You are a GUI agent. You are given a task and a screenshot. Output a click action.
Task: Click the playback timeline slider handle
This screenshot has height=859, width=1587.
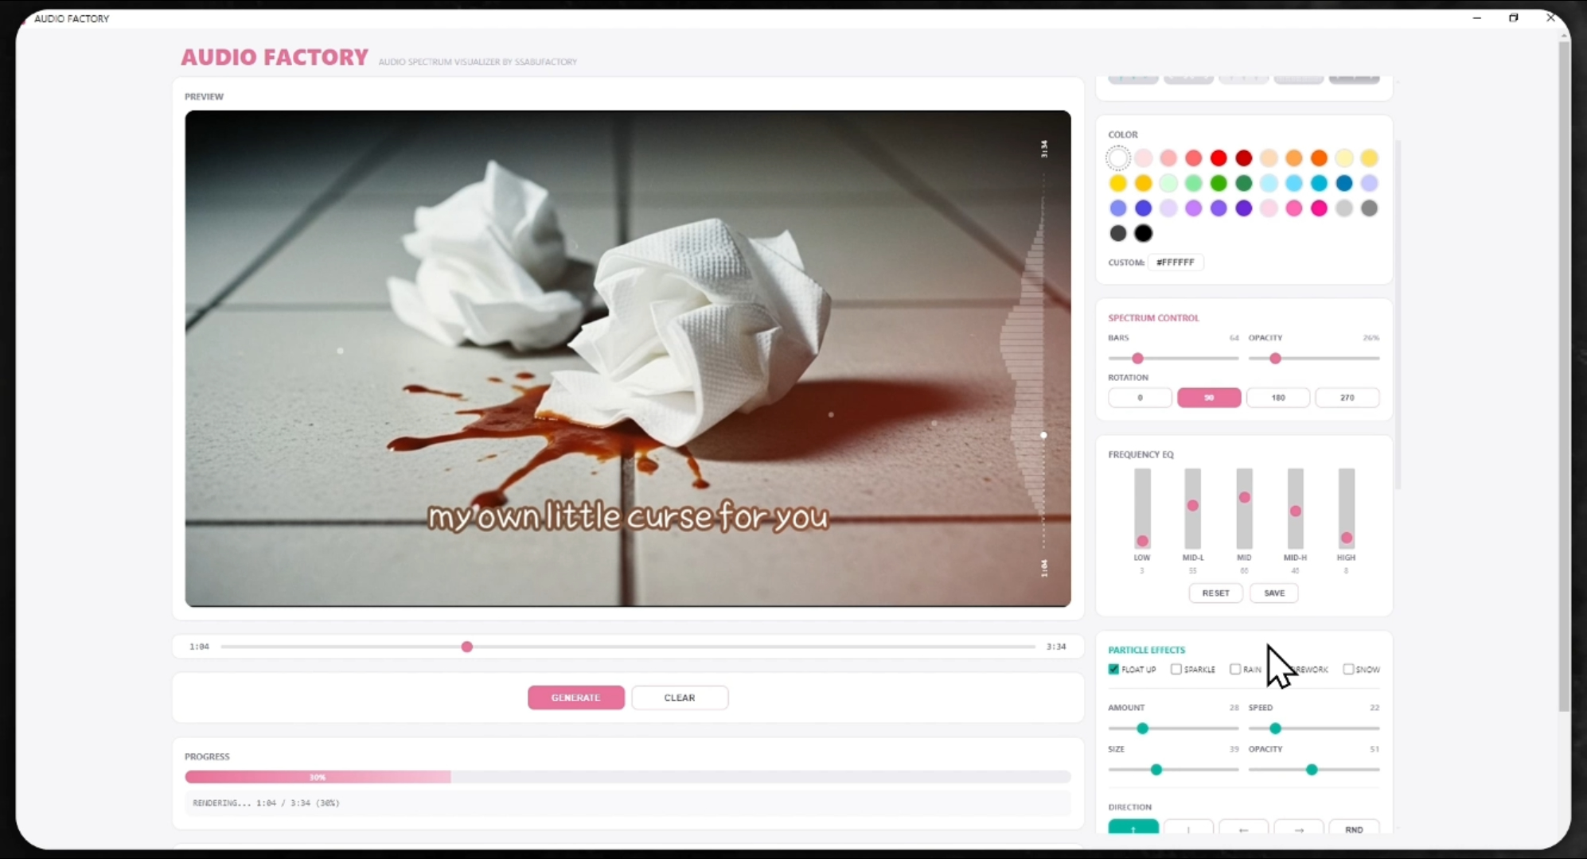click(x=467, y=647)
